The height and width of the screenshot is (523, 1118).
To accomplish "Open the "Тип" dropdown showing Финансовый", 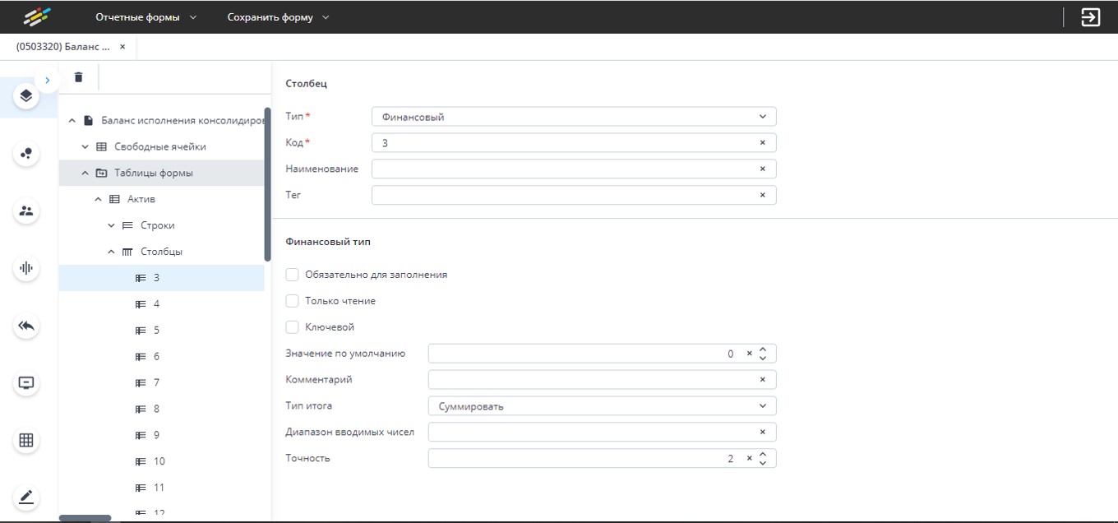I will pyautogui.click(x=573, y=117).
